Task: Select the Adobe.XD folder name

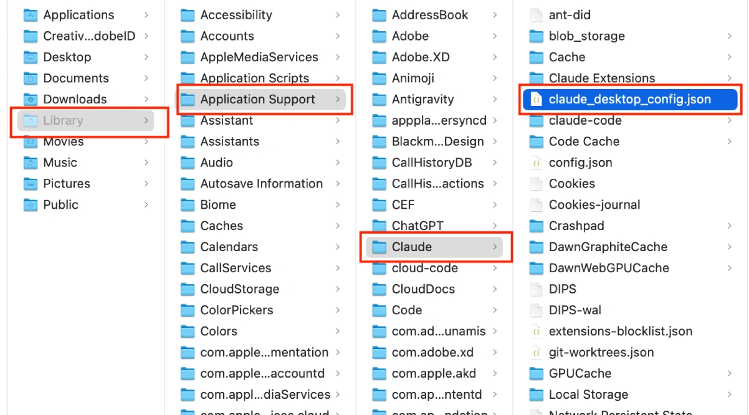Action: [x=421, y=57]
